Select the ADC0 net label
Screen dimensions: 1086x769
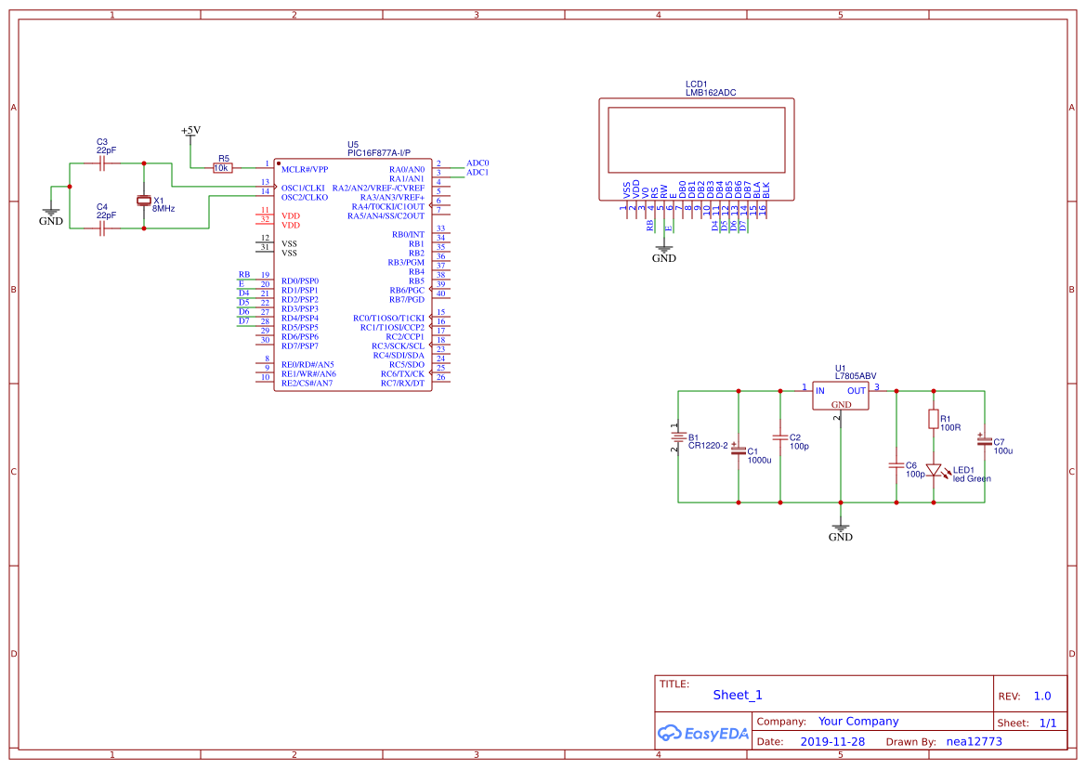[x=478, y=163]
